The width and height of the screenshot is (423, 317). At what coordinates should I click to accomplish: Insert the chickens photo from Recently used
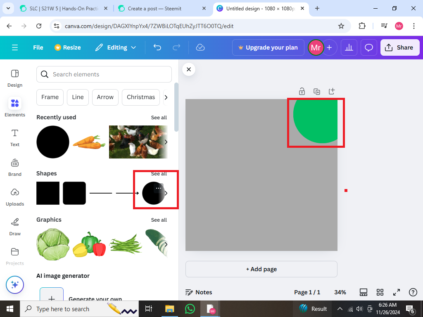click(x=138, y=142)
